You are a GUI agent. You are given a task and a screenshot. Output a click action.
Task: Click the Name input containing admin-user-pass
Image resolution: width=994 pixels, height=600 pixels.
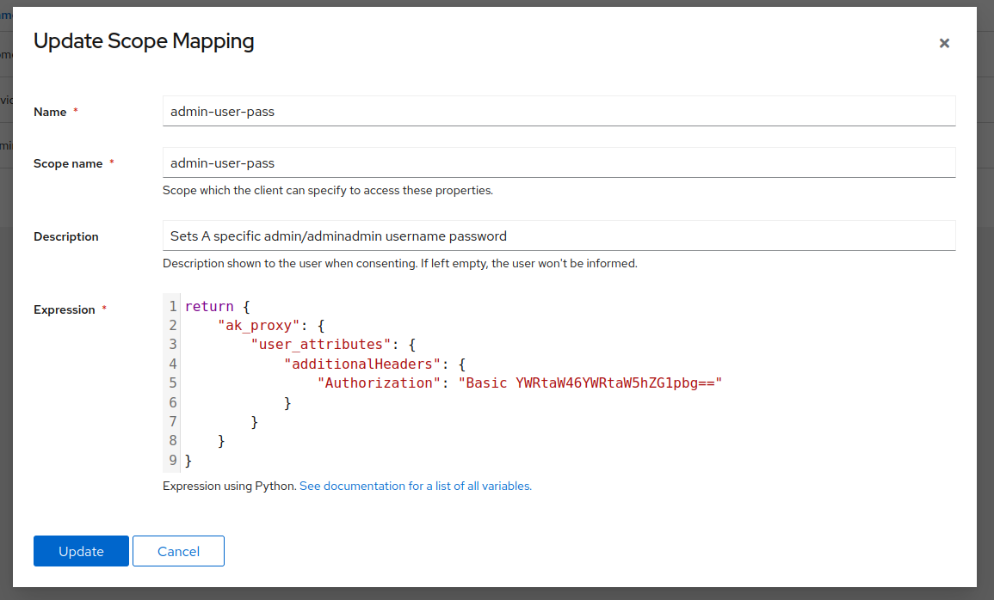point(559,111)
